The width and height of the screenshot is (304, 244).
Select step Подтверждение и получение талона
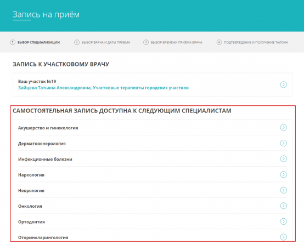click(252, 42)
